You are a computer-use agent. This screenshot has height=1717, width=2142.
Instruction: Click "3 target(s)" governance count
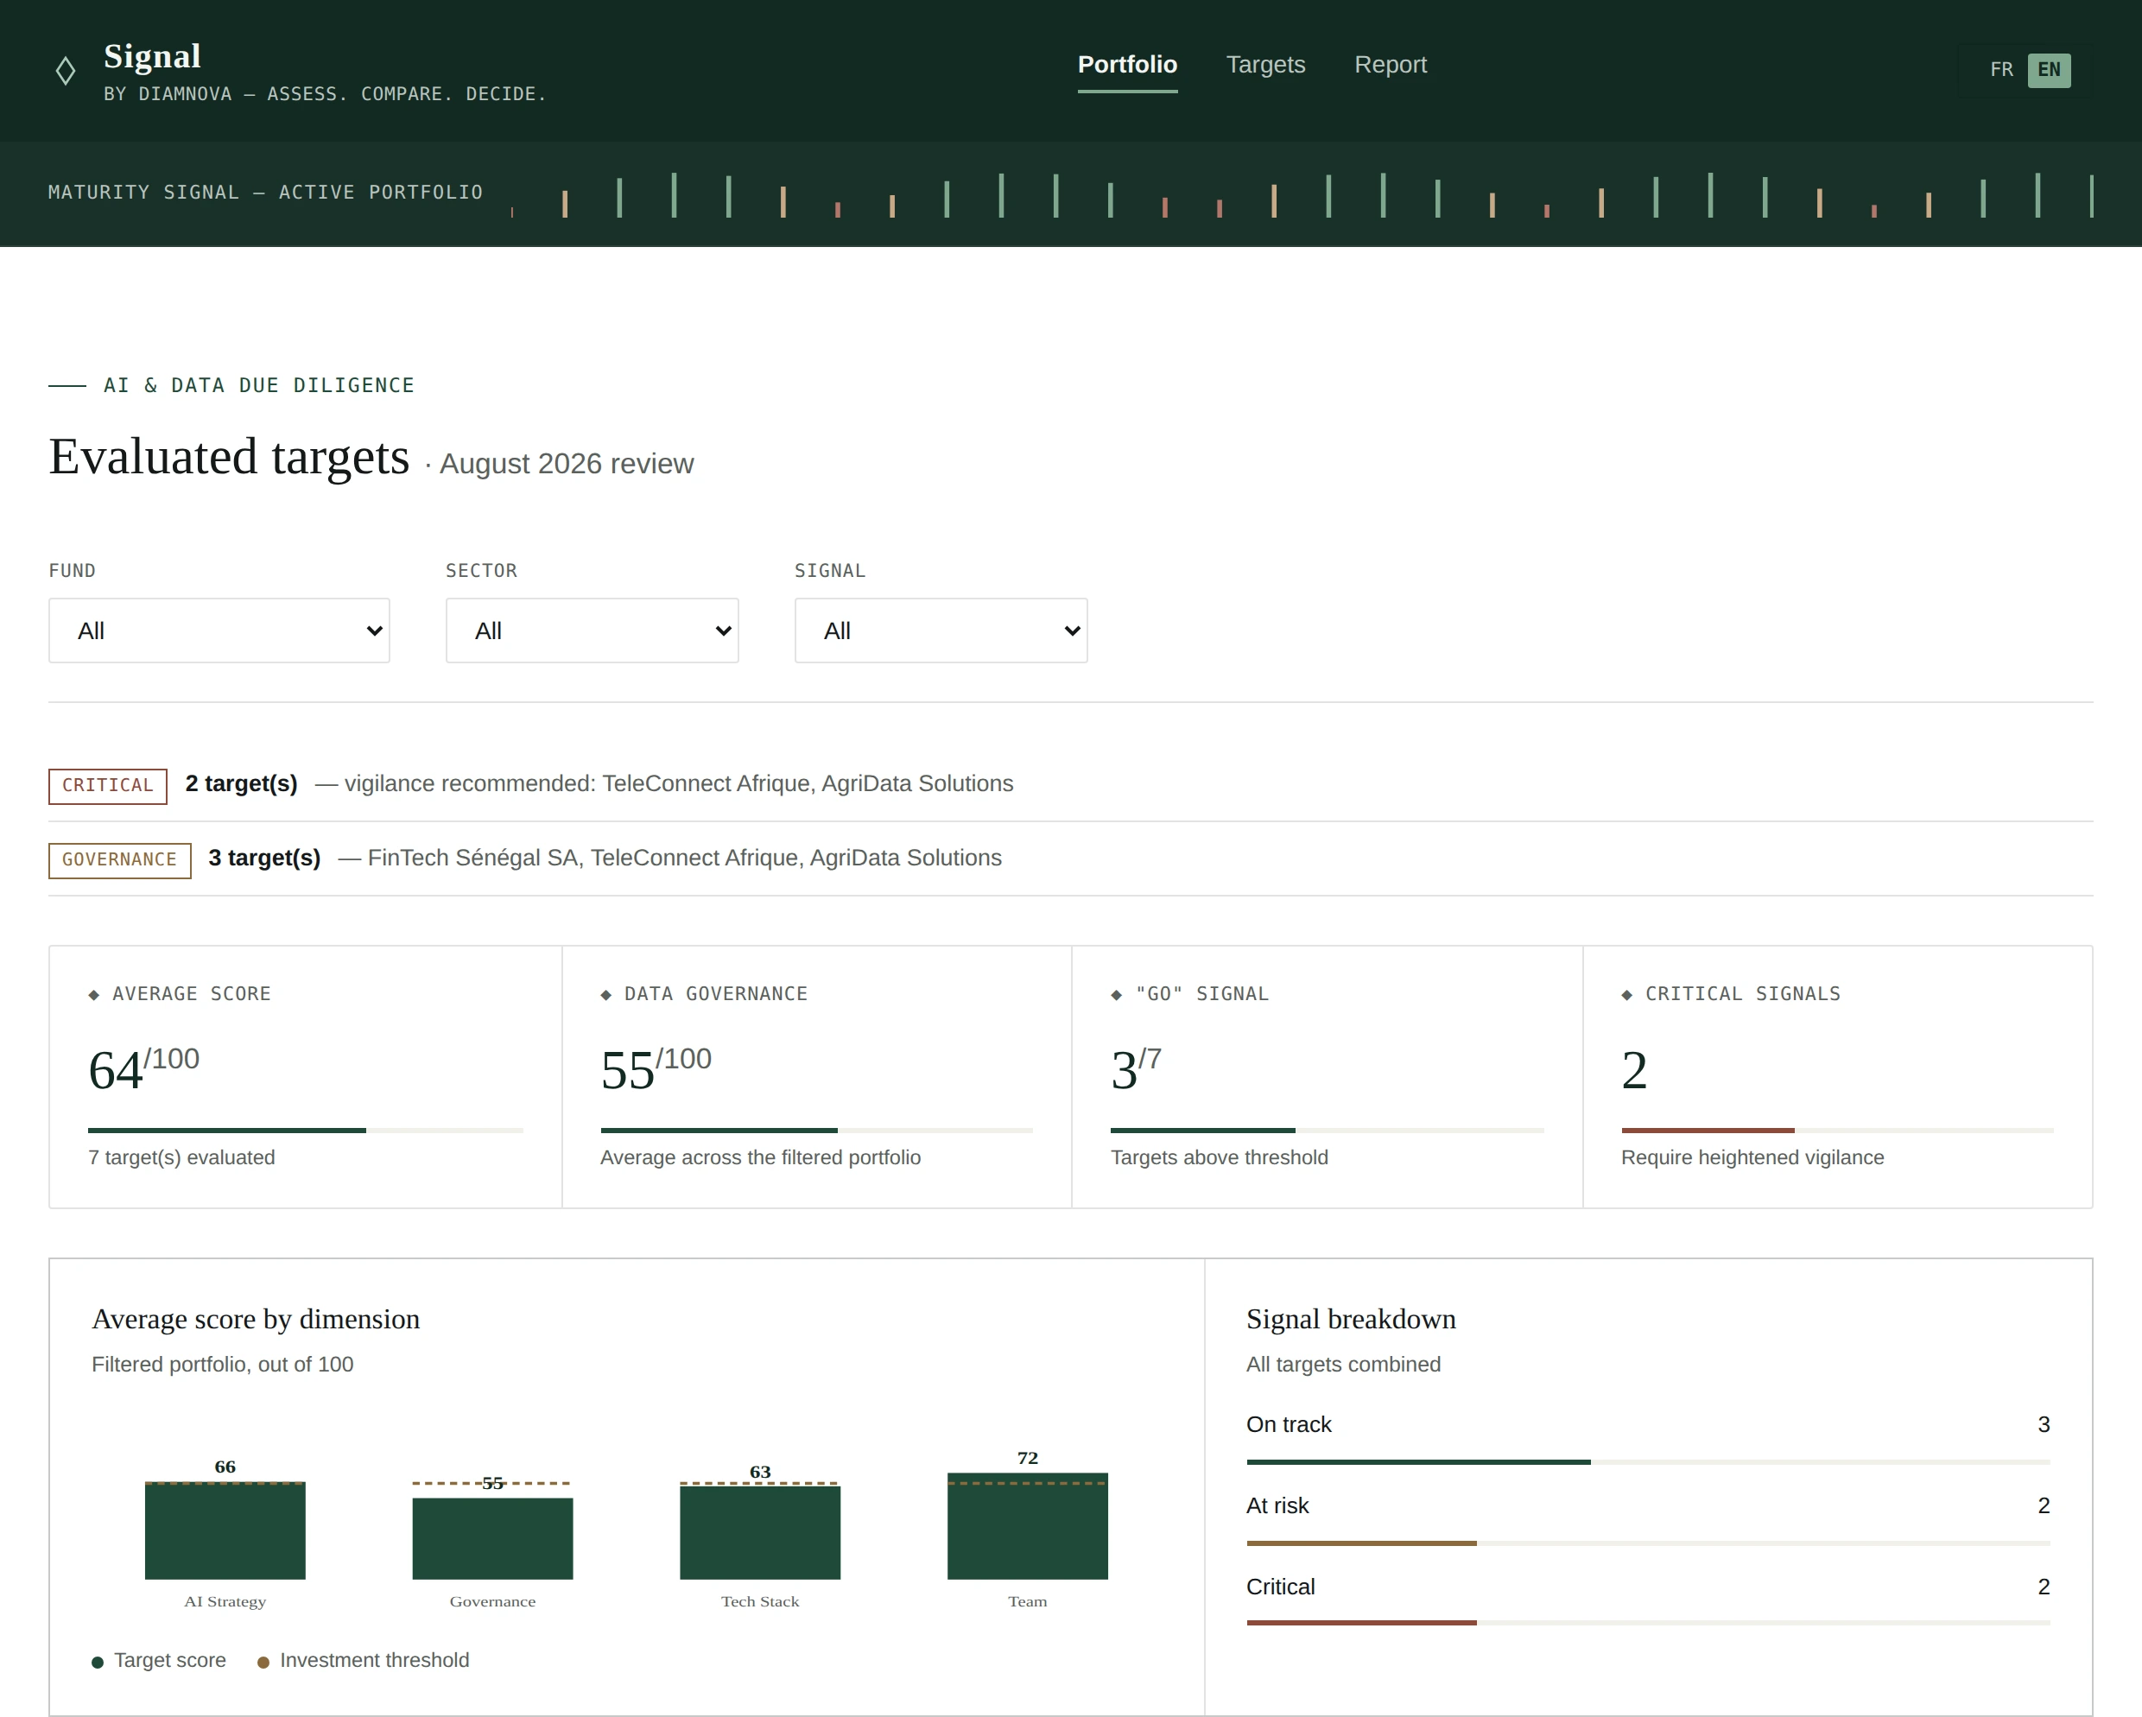point(264,858)
